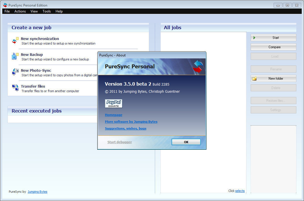304x201 pixels.
Task: Click the Transfer files computers icon
Action: tap(15, 88)
